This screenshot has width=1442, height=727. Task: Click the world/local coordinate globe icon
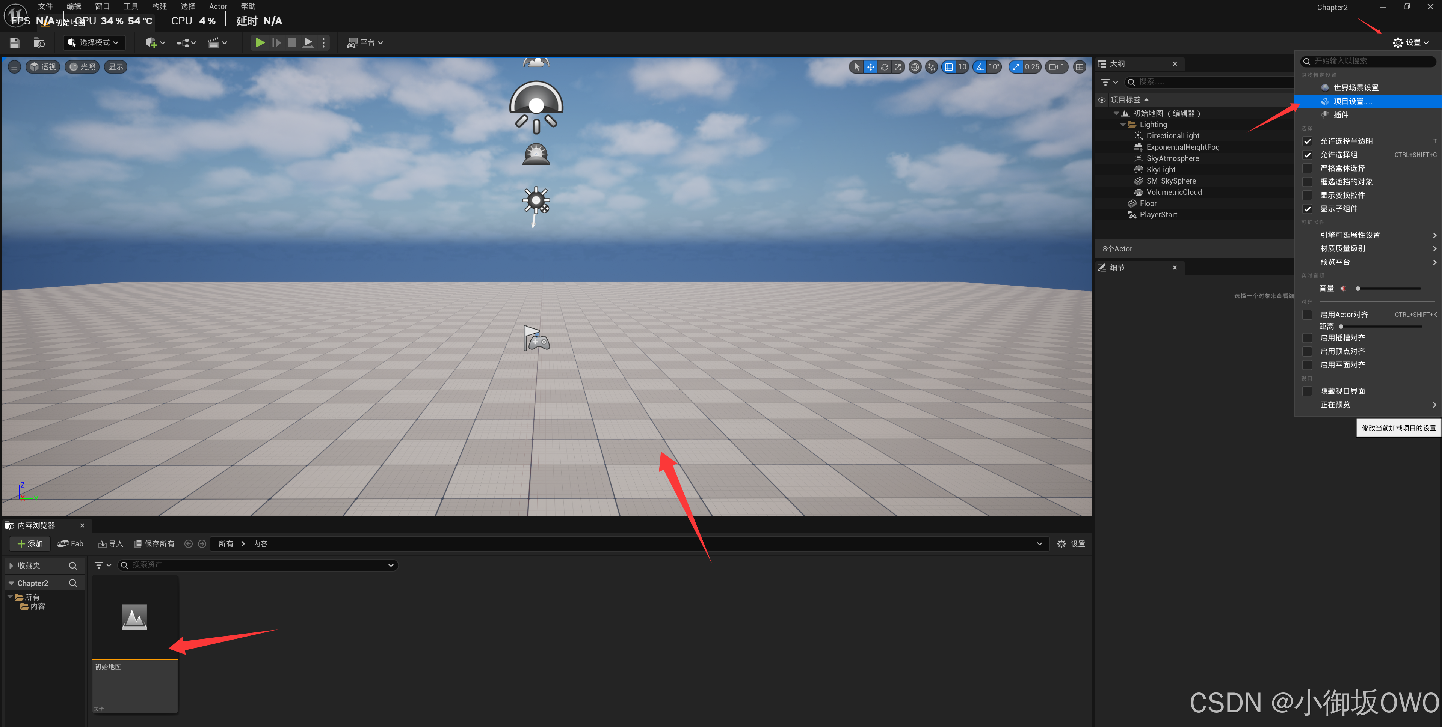(x=915, y=67)
